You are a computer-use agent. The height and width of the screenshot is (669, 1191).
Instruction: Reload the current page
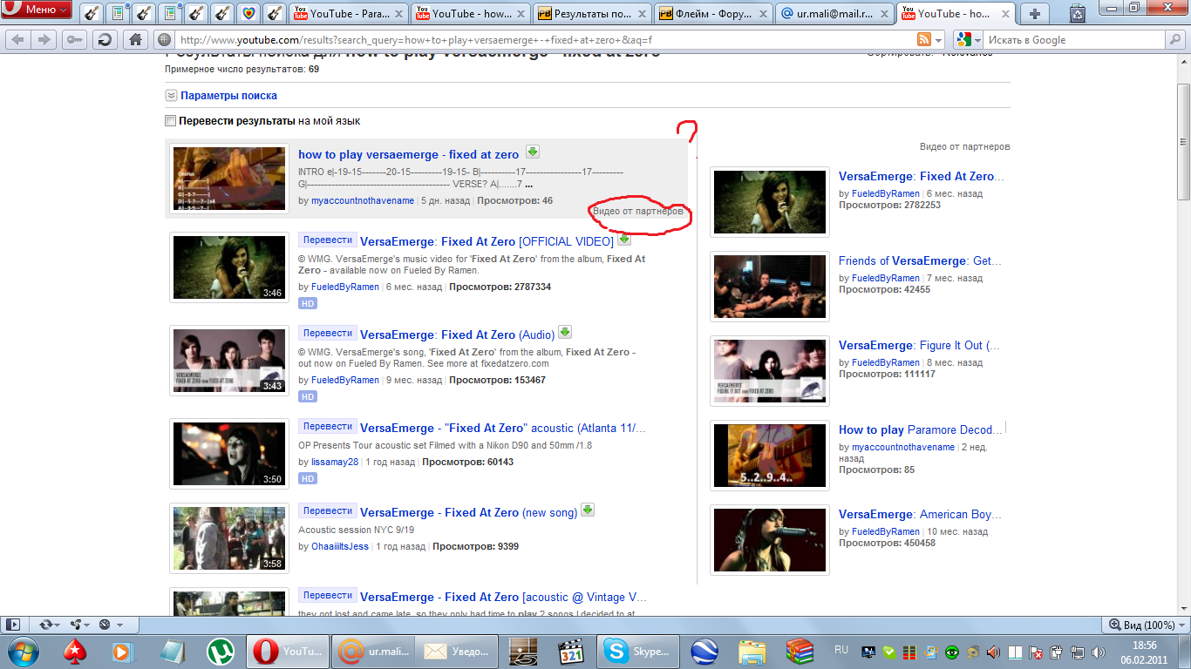point(105,39)
